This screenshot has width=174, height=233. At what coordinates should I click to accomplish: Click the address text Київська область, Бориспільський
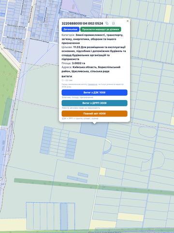pos(97,67)
